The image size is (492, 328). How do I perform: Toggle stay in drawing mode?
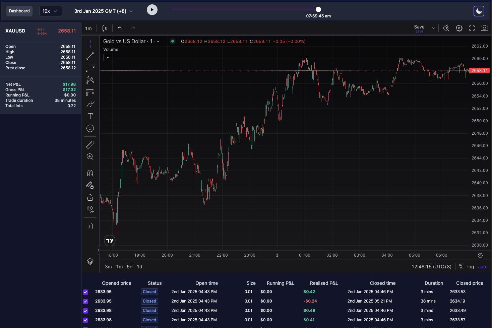click(x=90, y=185)
